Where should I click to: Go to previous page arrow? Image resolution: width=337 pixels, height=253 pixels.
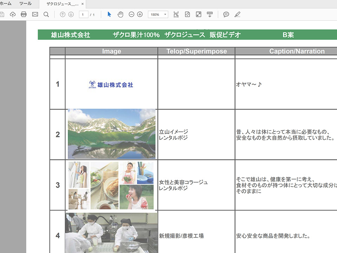point(62,14)
